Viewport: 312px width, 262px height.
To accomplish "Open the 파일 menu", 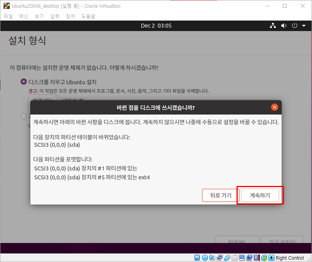I will pyautogui.click(x=8, y=16).
